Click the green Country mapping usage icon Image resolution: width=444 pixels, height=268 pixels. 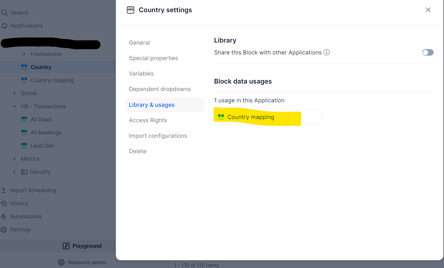tap(221, 117)
